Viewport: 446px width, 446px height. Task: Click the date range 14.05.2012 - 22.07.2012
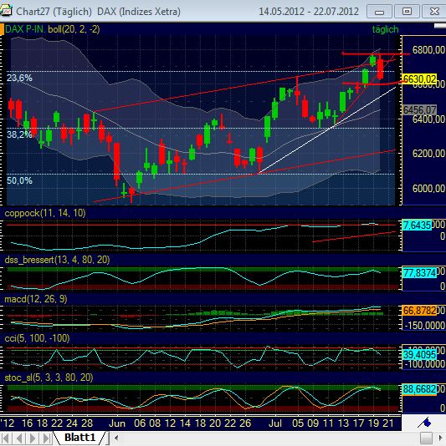click(309, 12)
